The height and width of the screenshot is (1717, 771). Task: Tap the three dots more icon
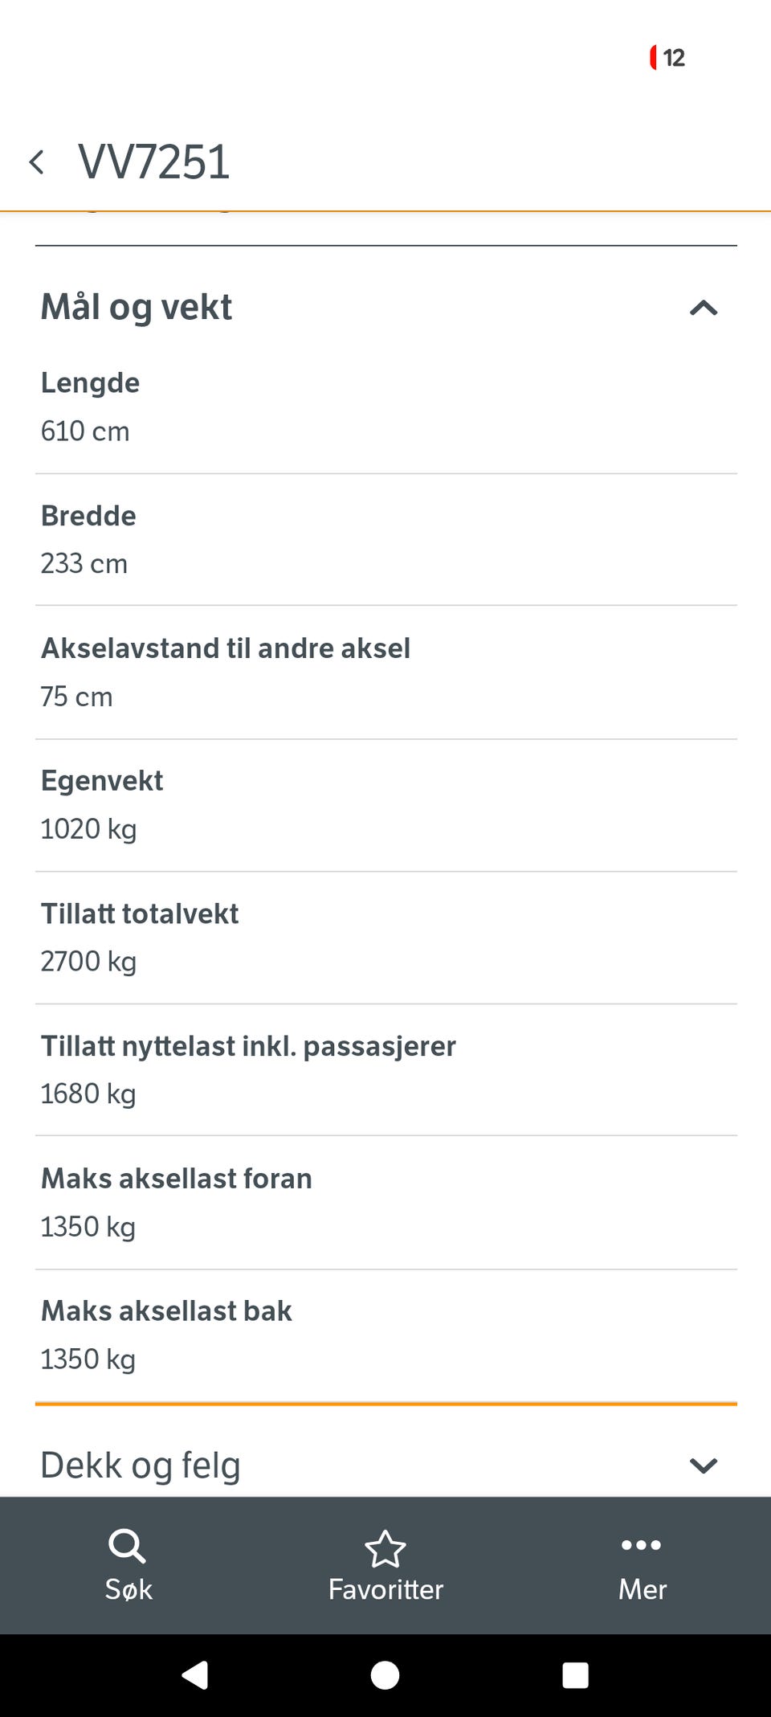click(641, 1544)
